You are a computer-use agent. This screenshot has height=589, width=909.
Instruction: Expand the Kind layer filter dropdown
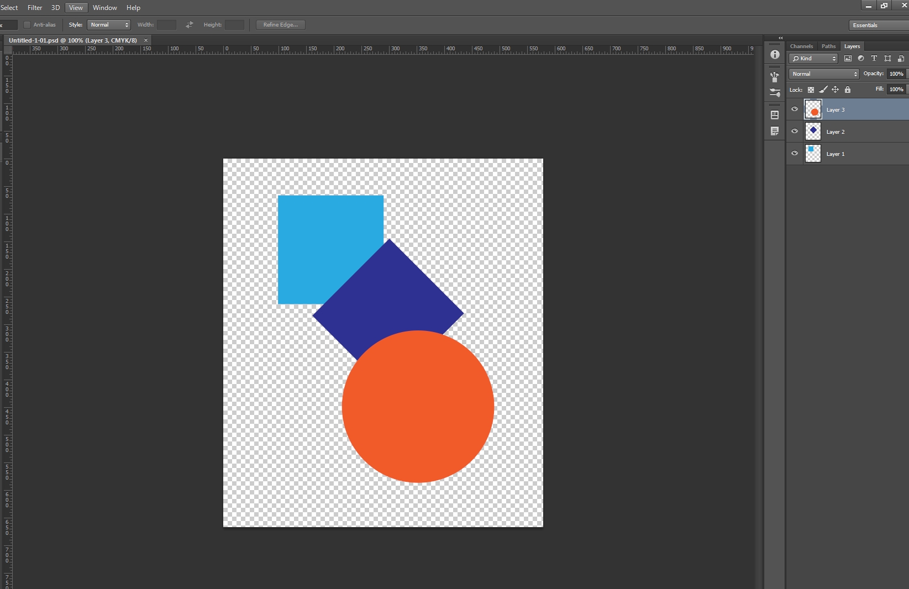[813, 59]
